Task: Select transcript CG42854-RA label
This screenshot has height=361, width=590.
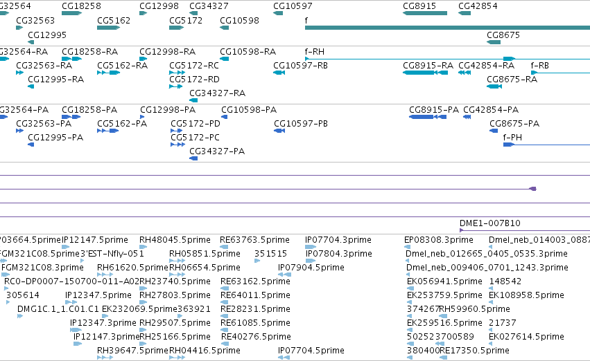Action: (x=486, y=65)
